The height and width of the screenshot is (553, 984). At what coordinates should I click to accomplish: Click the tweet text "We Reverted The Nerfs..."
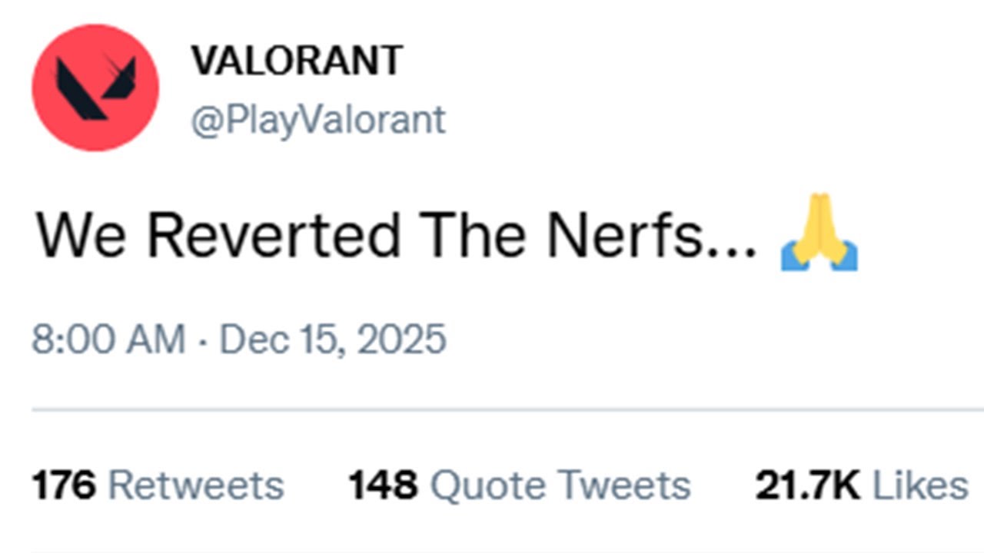[397, 235]
